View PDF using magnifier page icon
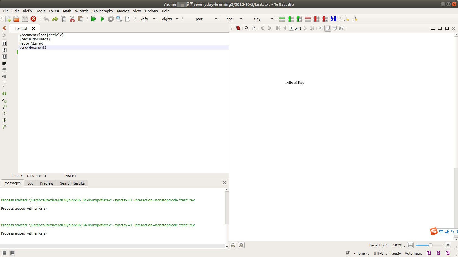The image size is (458, 257). [119, 19]
